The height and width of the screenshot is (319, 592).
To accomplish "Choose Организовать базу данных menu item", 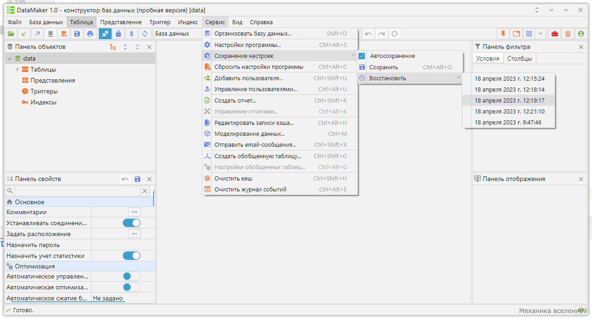I will (x=280, y=33).
